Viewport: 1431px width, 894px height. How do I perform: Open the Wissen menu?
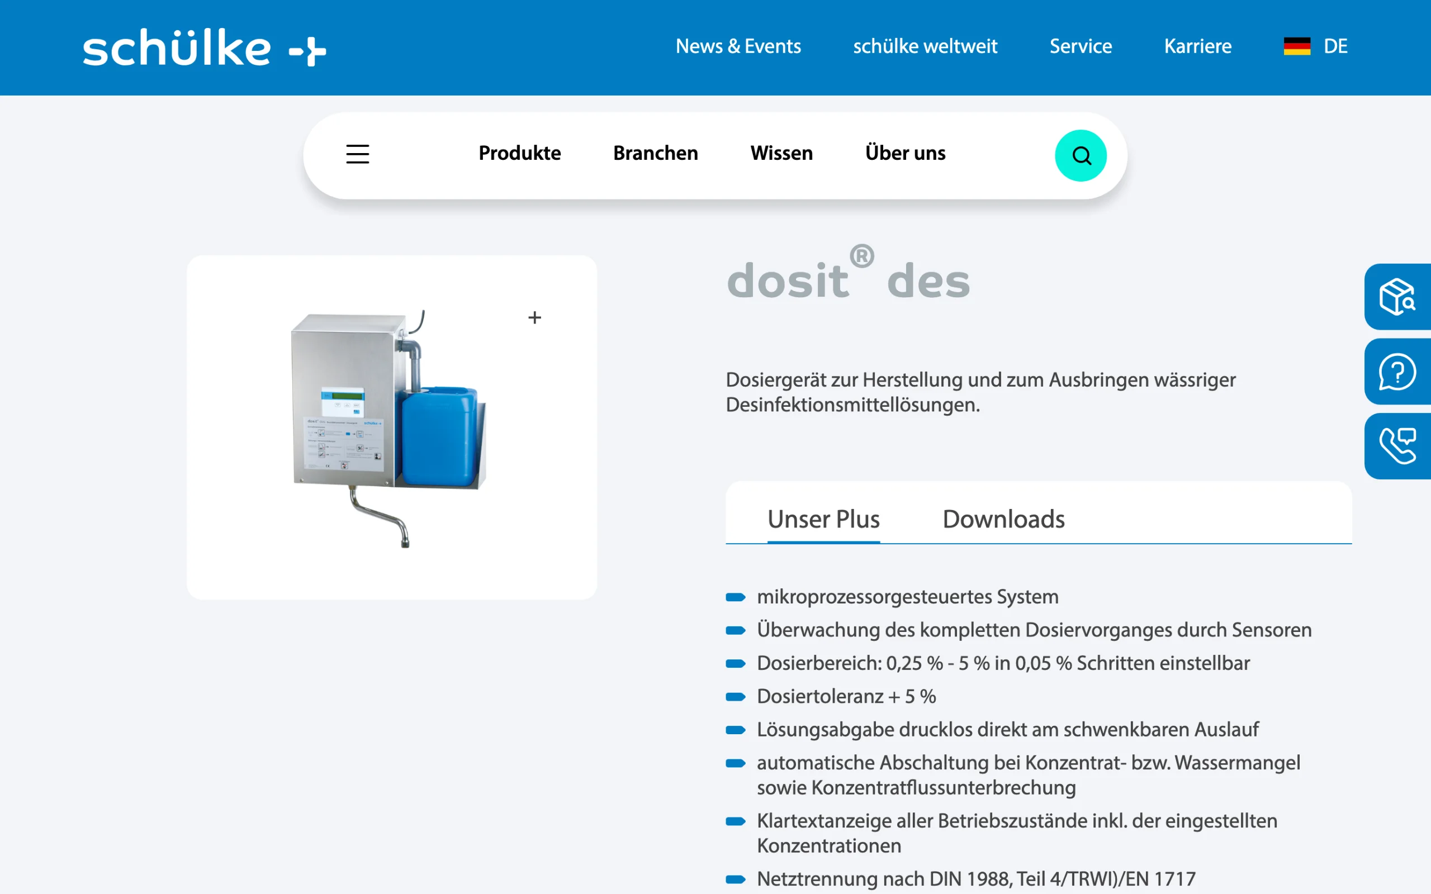click(781, 153)
